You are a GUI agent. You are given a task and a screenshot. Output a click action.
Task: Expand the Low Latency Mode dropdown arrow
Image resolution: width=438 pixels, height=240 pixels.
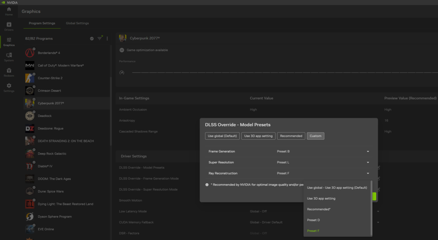point(378,211)
